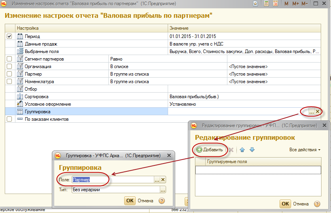The width and height of the screenshot is (331, 213).
Task: Click the delete X icon next to Добавить
Action: [231, 150]
